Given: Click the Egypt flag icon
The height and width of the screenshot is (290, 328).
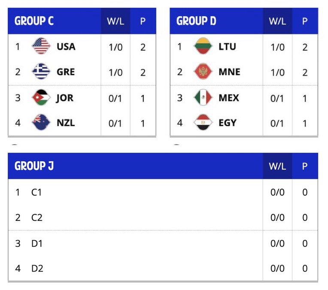Looking at the screenshot, I should tap(203, 122).
